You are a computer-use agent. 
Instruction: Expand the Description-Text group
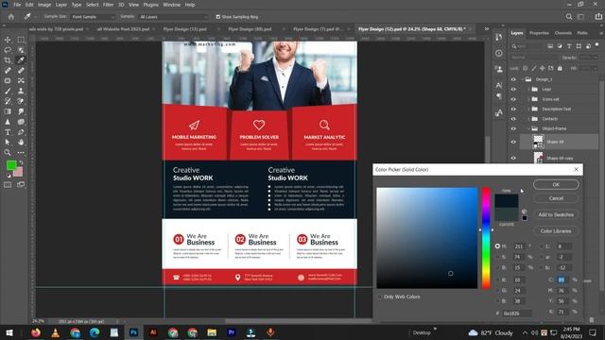click(528, 110)
